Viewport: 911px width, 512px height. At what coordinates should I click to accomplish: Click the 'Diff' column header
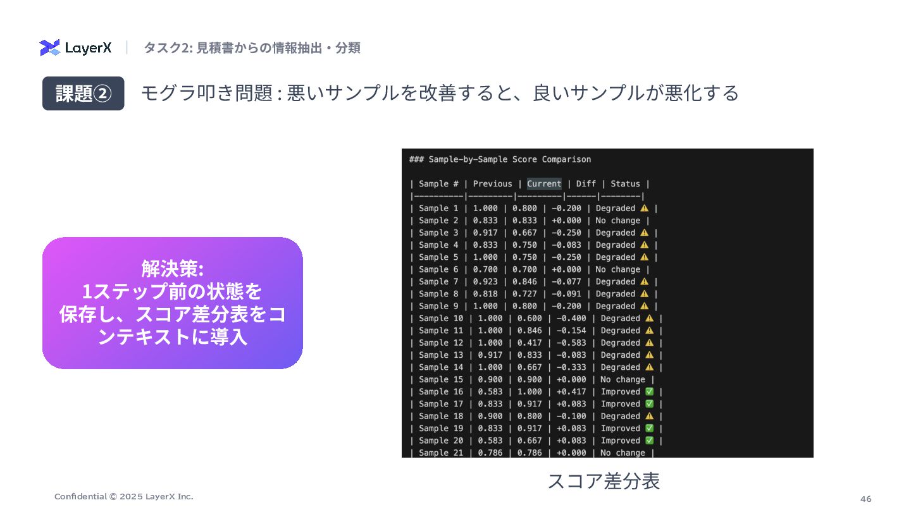586,184
